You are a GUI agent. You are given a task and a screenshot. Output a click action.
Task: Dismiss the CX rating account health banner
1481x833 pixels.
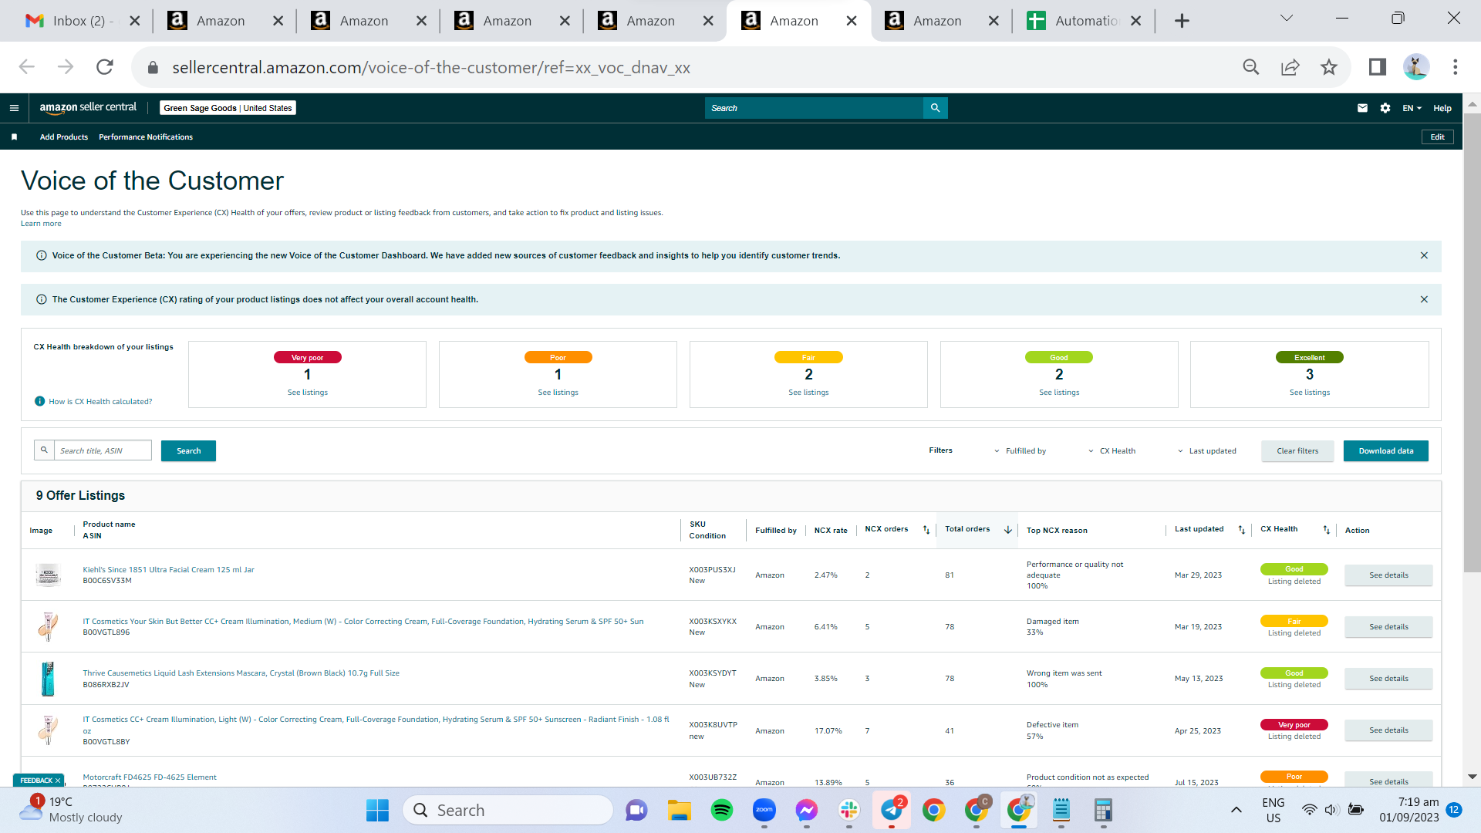(x=1424, y=299)
